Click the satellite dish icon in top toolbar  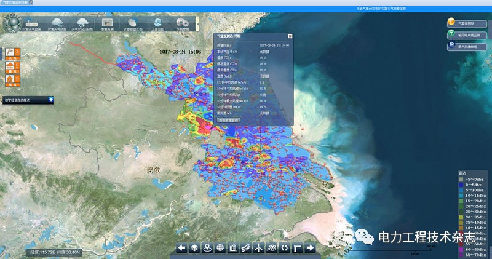(x=132, y=23)
